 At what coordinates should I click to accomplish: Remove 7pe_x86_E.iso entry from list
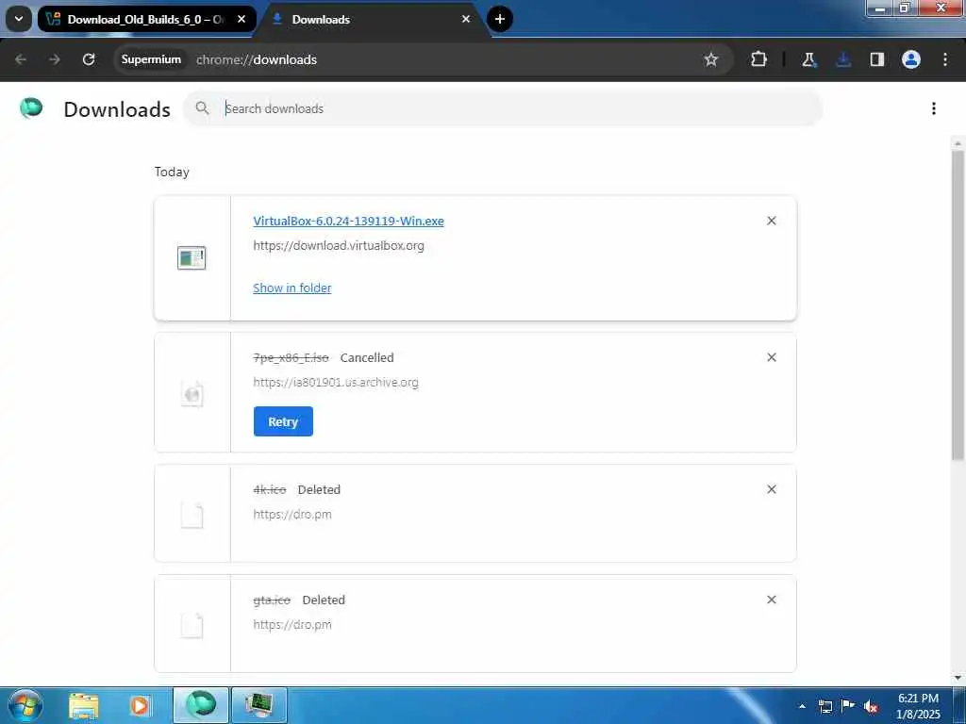pos(772,357)
